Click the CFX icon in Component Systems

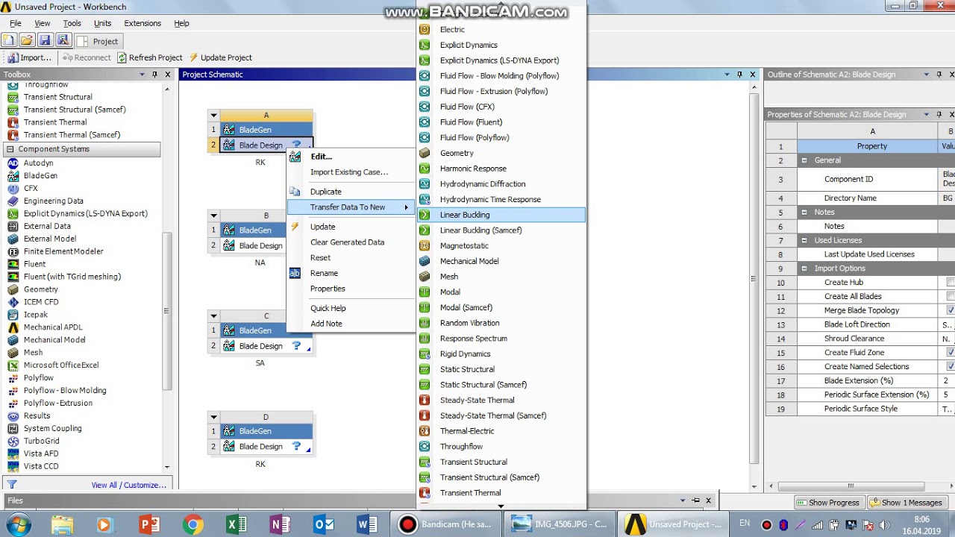click(13, 189)
